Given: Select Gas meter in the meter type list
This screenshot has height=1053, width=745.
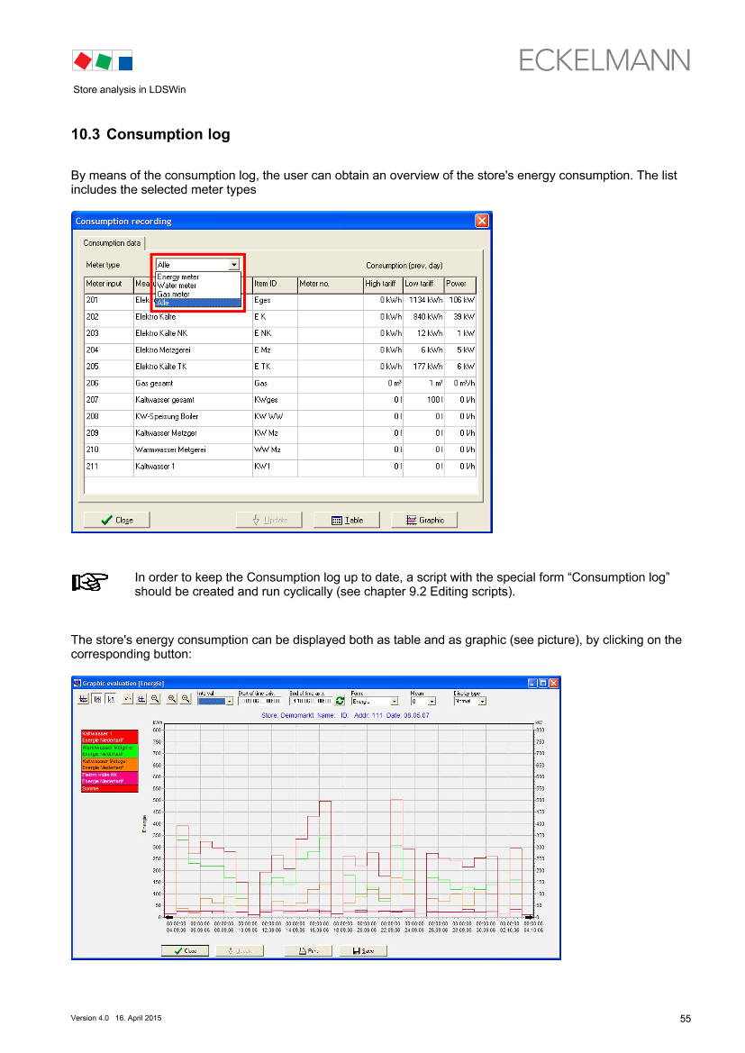Looking at the screenshot, I should point(175,294).
